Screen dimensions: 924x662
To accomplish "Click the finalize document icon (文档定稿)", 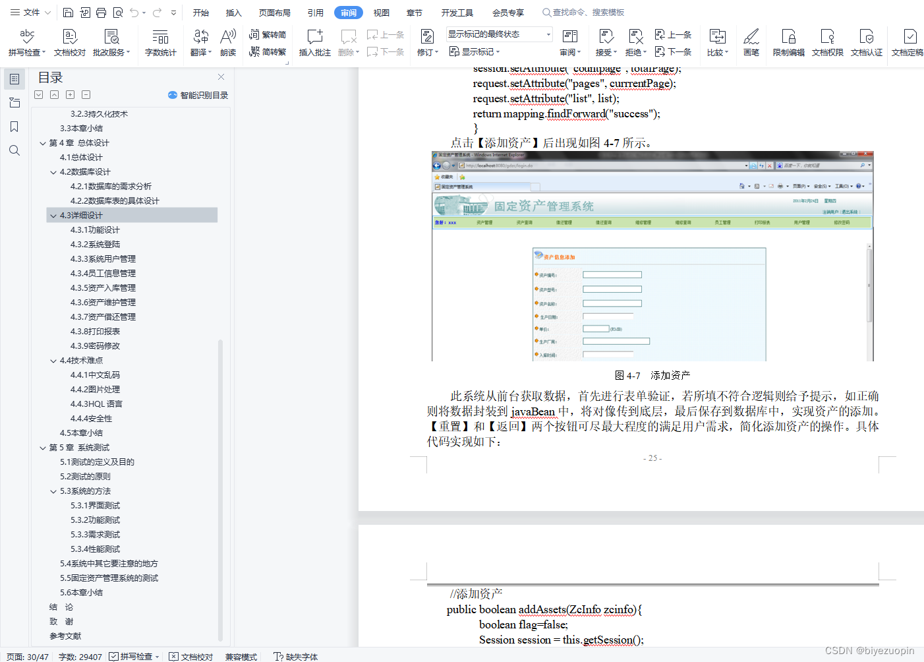I will click(x=908, y=42).
